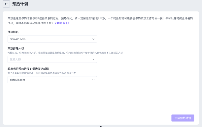Open the 选择人群 dropdown
This screenshot has height=127, width=202.
coord(52,60)
